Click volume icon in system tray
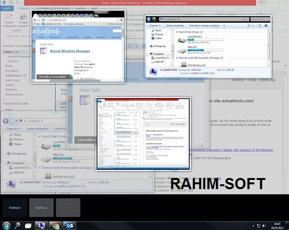289x230 pixels. [x=264, y=226]
